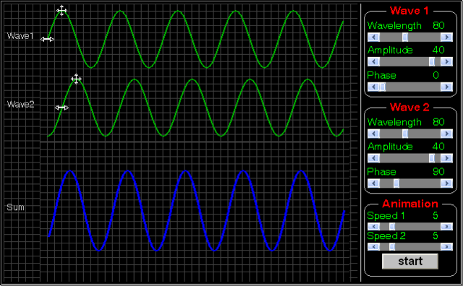
Task: Click Wave 1 Wavelength value 80
Action: pos(438,25)
